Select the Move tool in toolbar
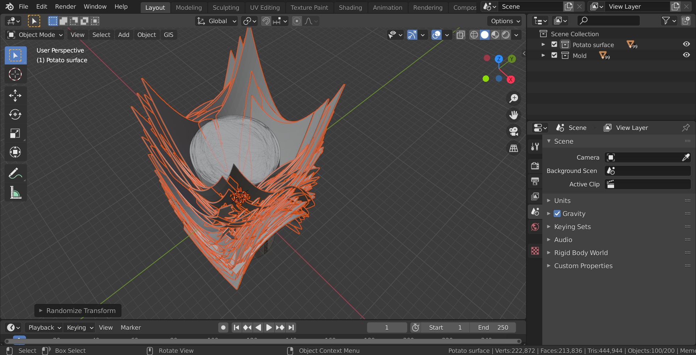 (x=15, y=96)
